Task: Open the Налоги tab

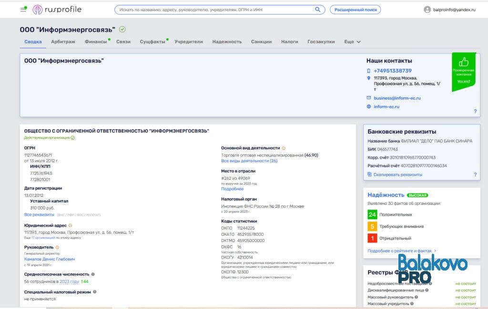Action: (x=289, y=42)
